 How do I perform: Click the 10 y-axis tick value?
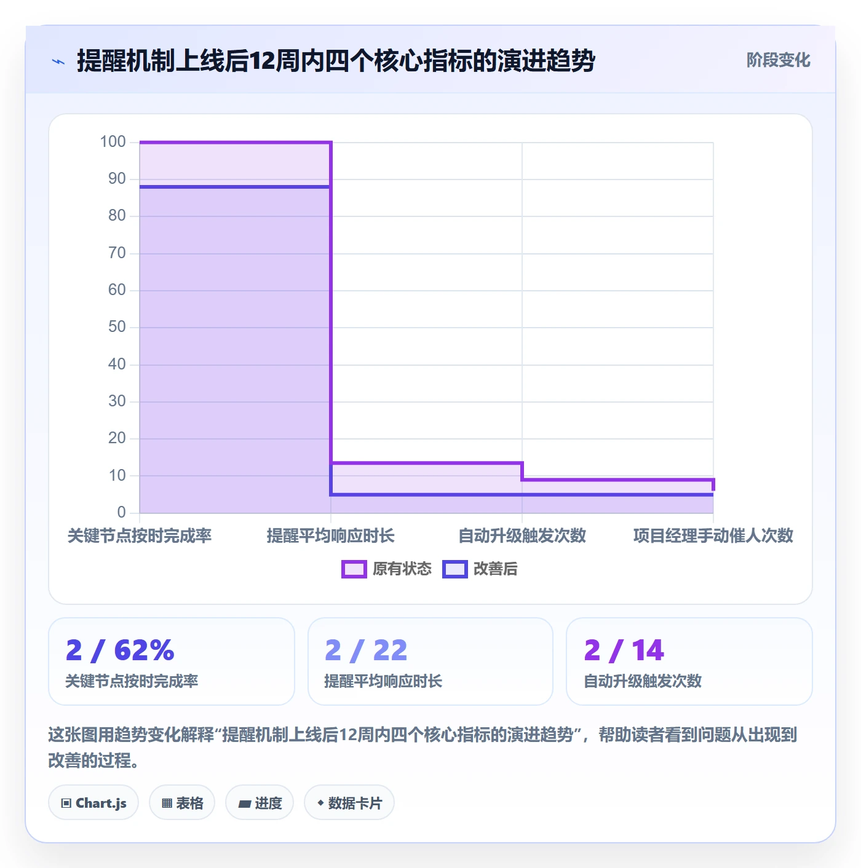point(117,476)
